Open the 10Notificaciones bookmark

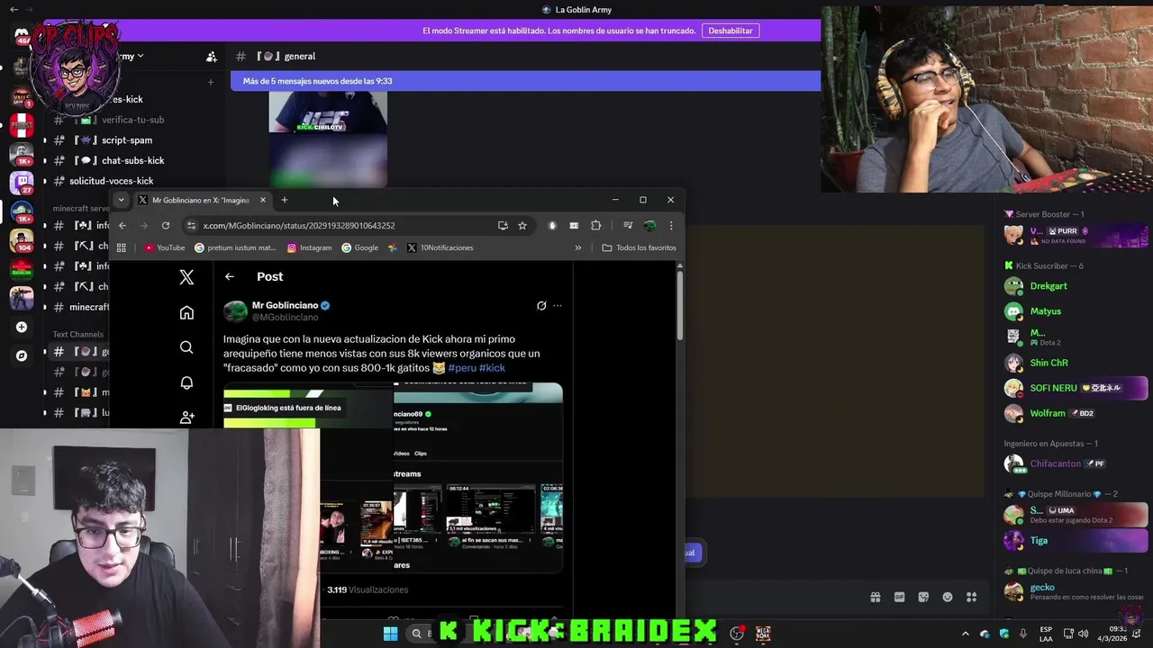(x=440, y=247)
